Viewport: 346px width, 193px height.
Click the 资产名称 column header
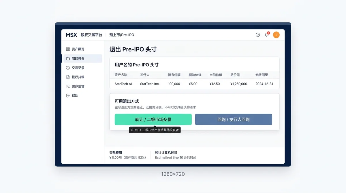pyautogui.click(x=121, y=75)
